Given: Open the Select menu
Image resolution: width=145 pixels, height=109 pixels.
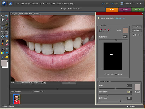Looking at the screenshot, I should tap(48, 4).
